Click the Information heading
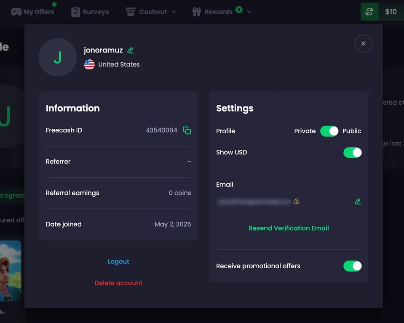This screenshot has height=323, width=404. 72,108
